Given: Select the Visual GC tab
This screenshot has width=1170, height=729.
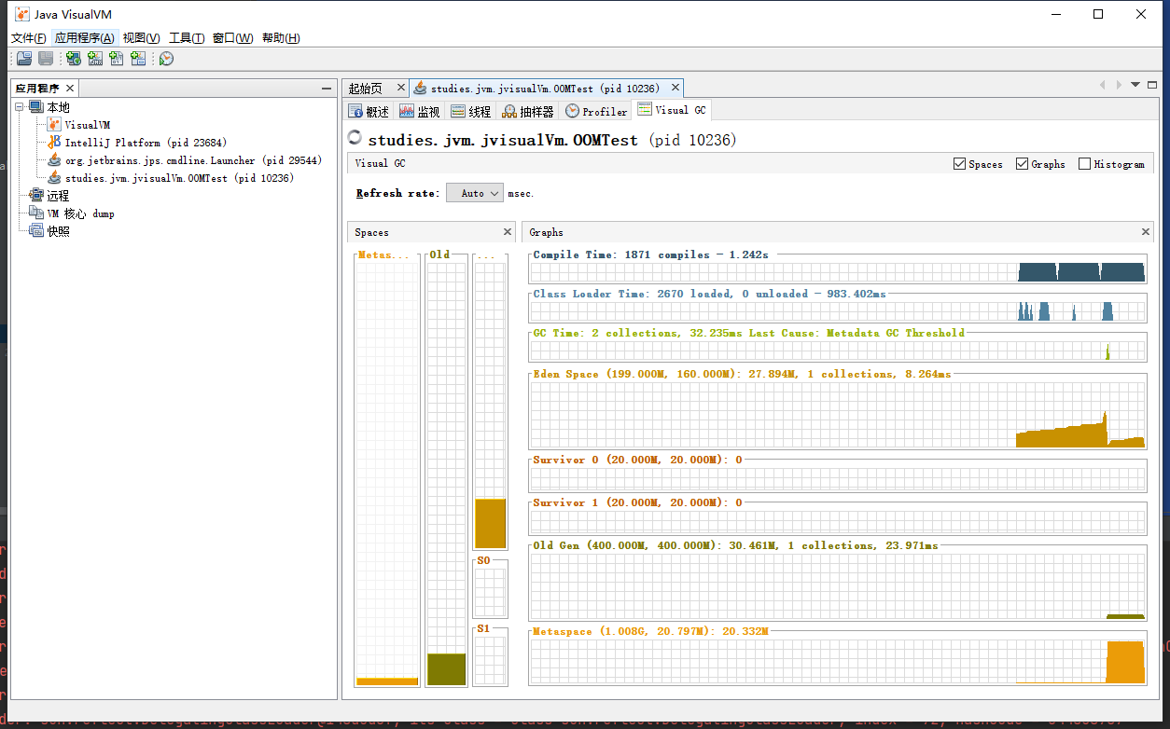Looking at the screenshot, I should tap(672, 110).
